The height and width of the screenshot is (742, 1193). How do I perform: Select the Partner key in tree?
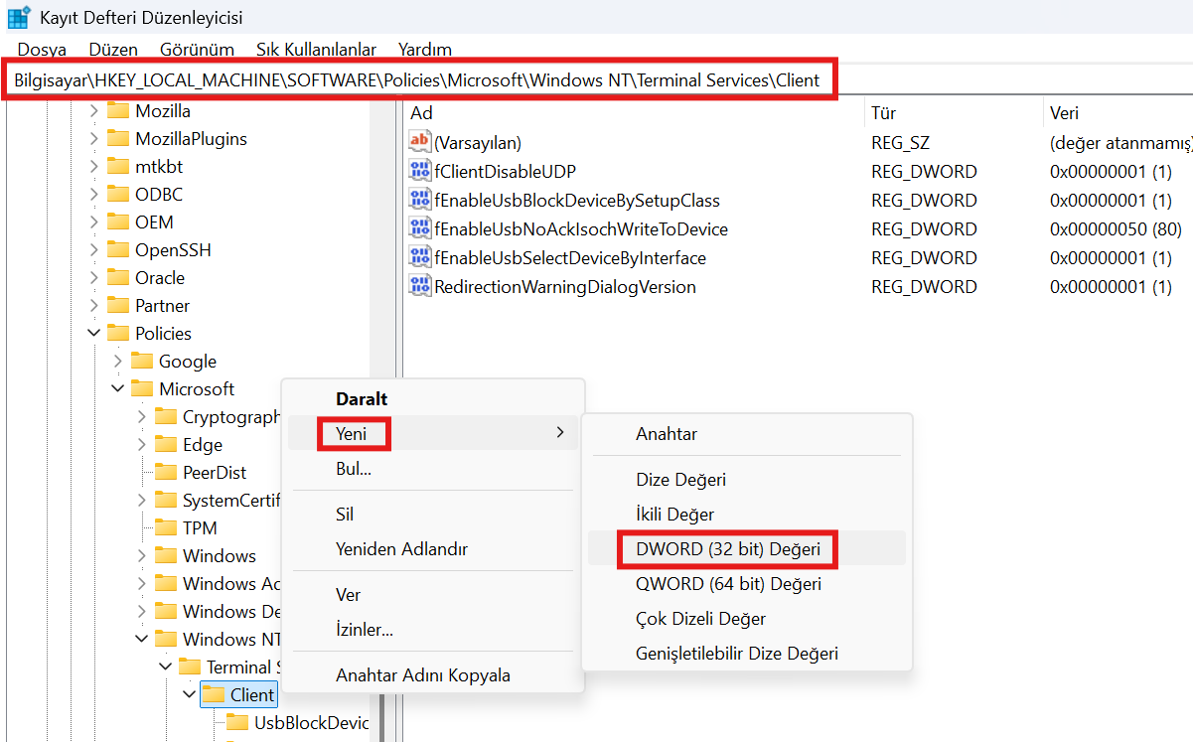coord(162,306)
